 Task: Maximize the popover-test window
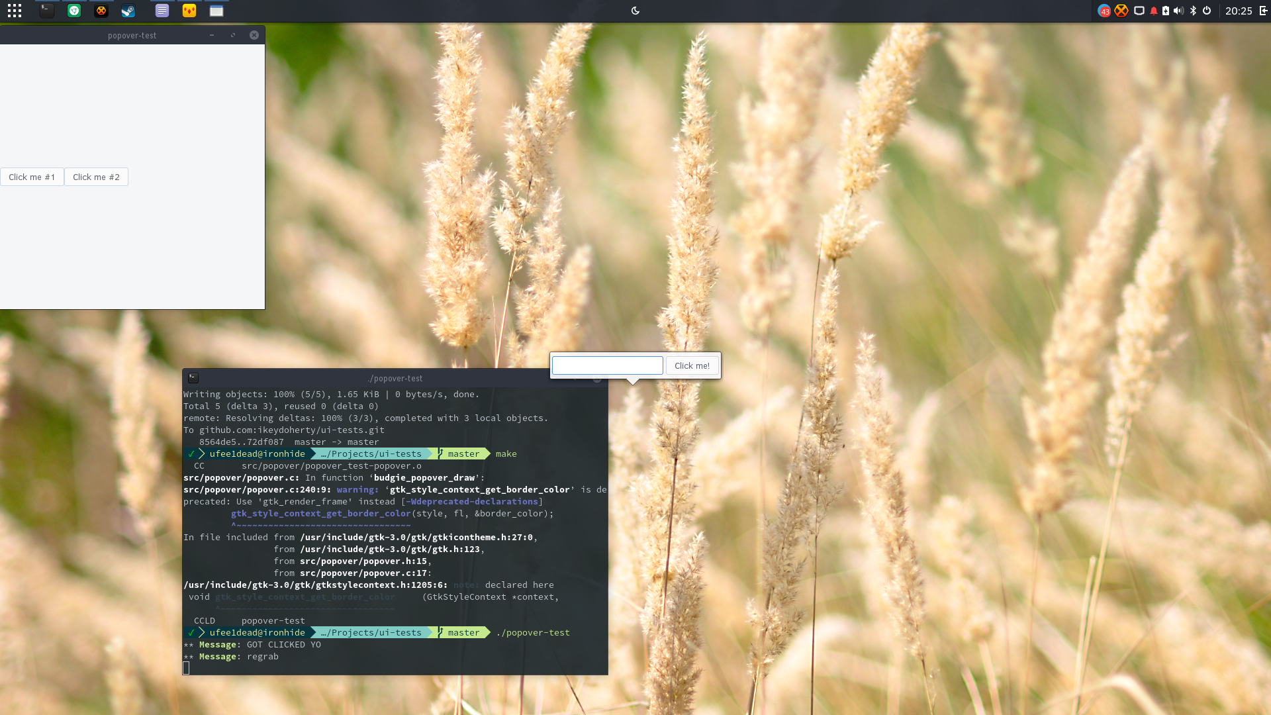(x=233, y=35)
